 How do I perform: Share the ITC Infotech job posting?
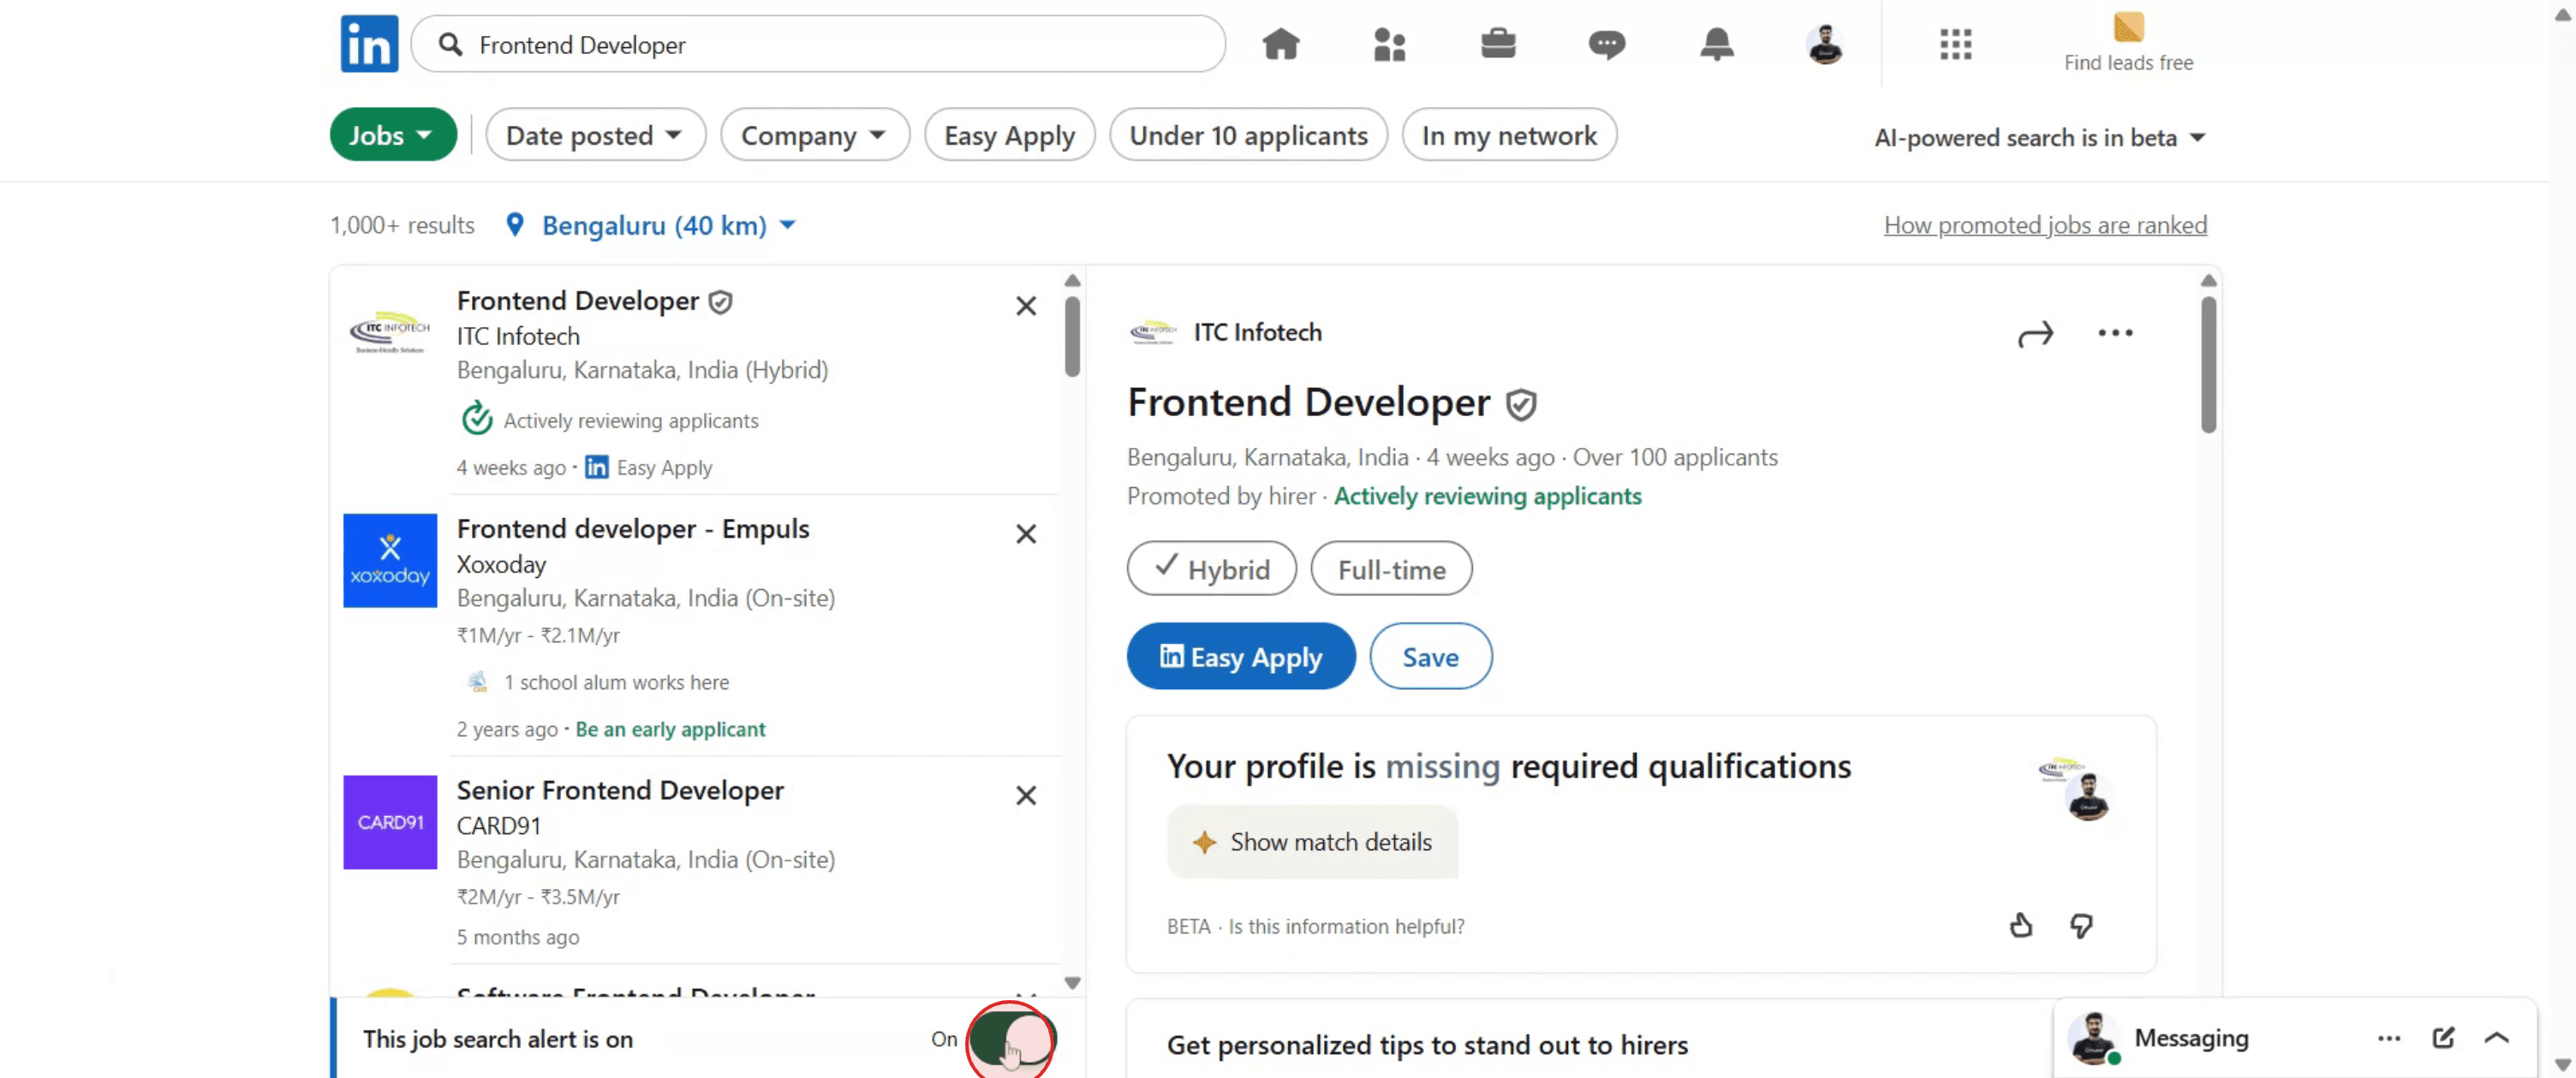point(2035,334)
